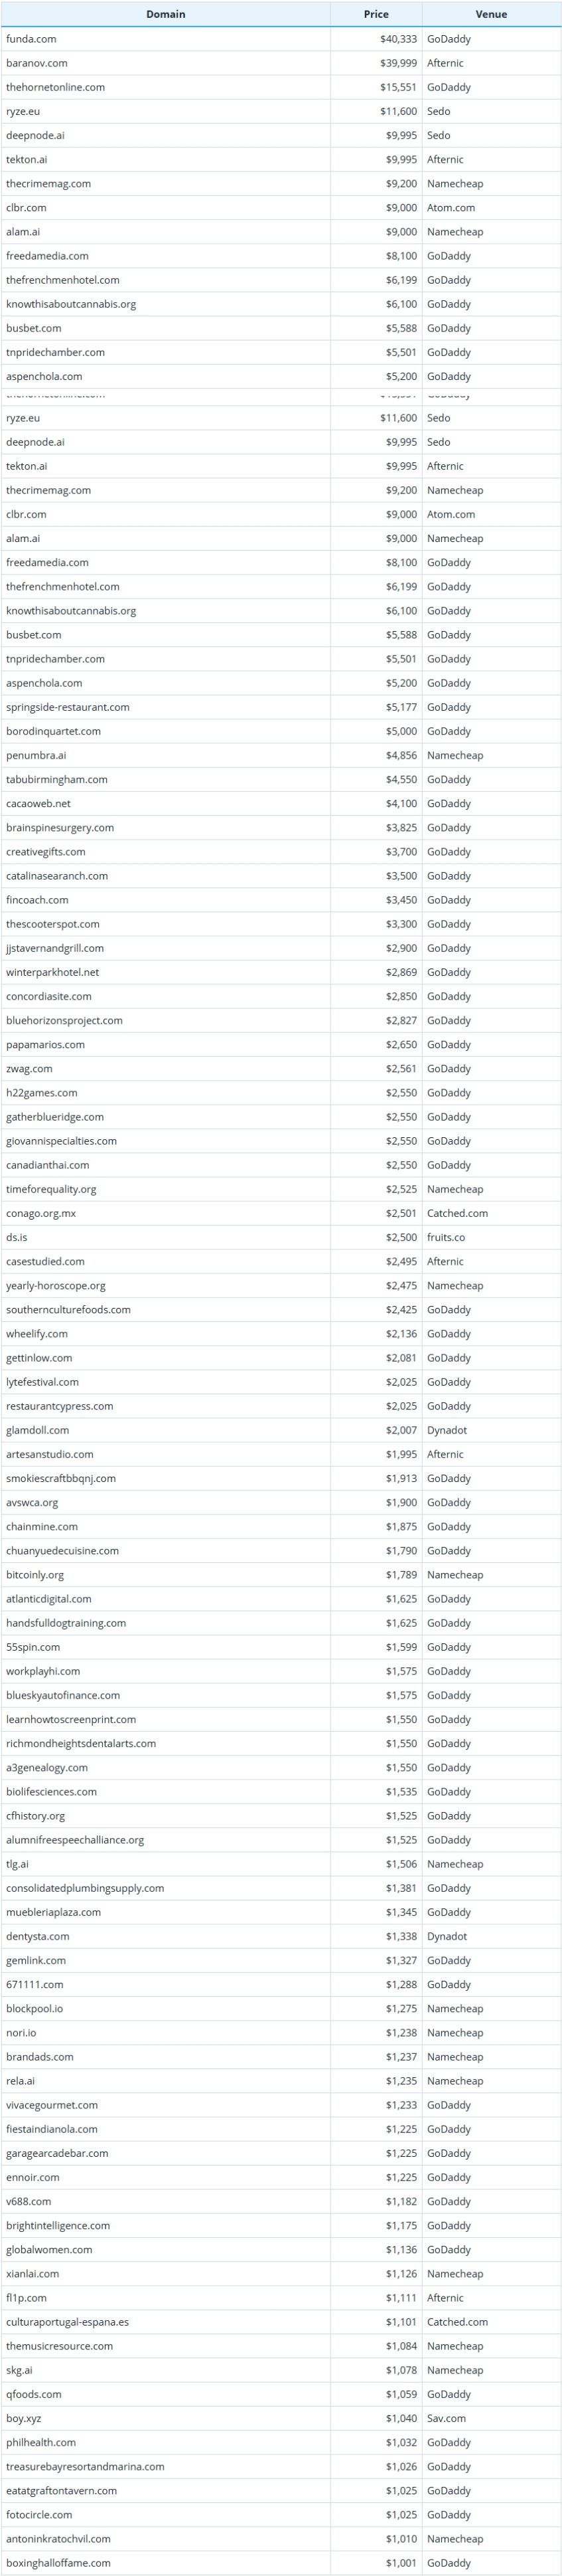Select the $1,001 price cell
Image resolution: width=562 pixels, height=2576 pixels.
pyautogui.click(x=401, y=2563)
